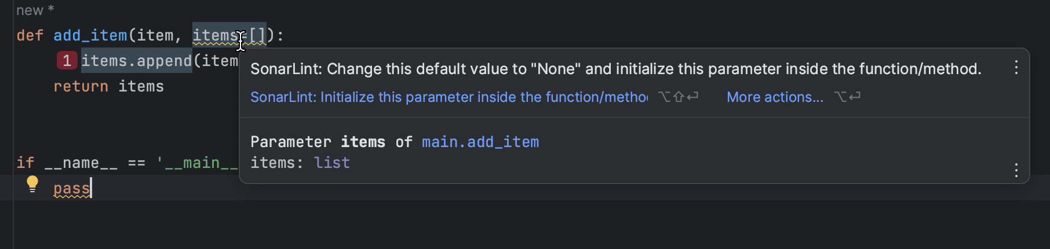Image resolution: width=1050 pixels, height=249 pixels.
Task: Place cursor on the "pass" statement
Action: (71, 189)
